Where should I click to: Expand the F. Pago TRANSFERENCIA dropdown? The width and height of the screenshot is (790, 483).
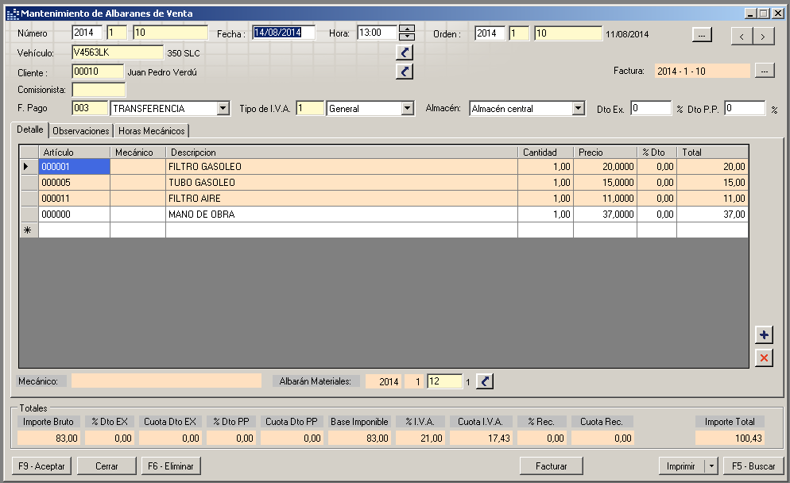tap(223, 108)
